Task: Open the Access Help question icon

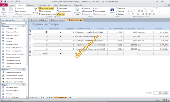Action: [168, 5]
